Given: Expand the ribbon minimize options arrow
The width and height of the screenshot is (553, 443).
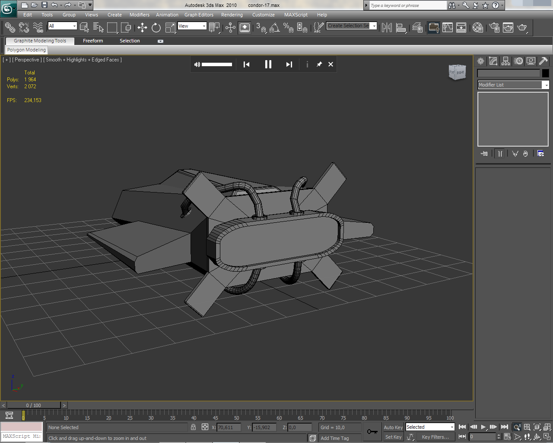Looking at the screenshot, I should [160, 41].
